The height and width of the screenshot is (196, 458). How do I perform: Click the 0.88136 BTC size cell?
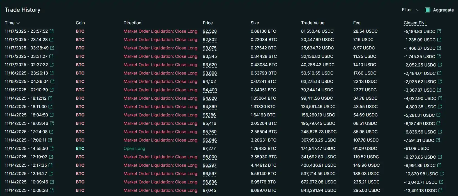264,31
